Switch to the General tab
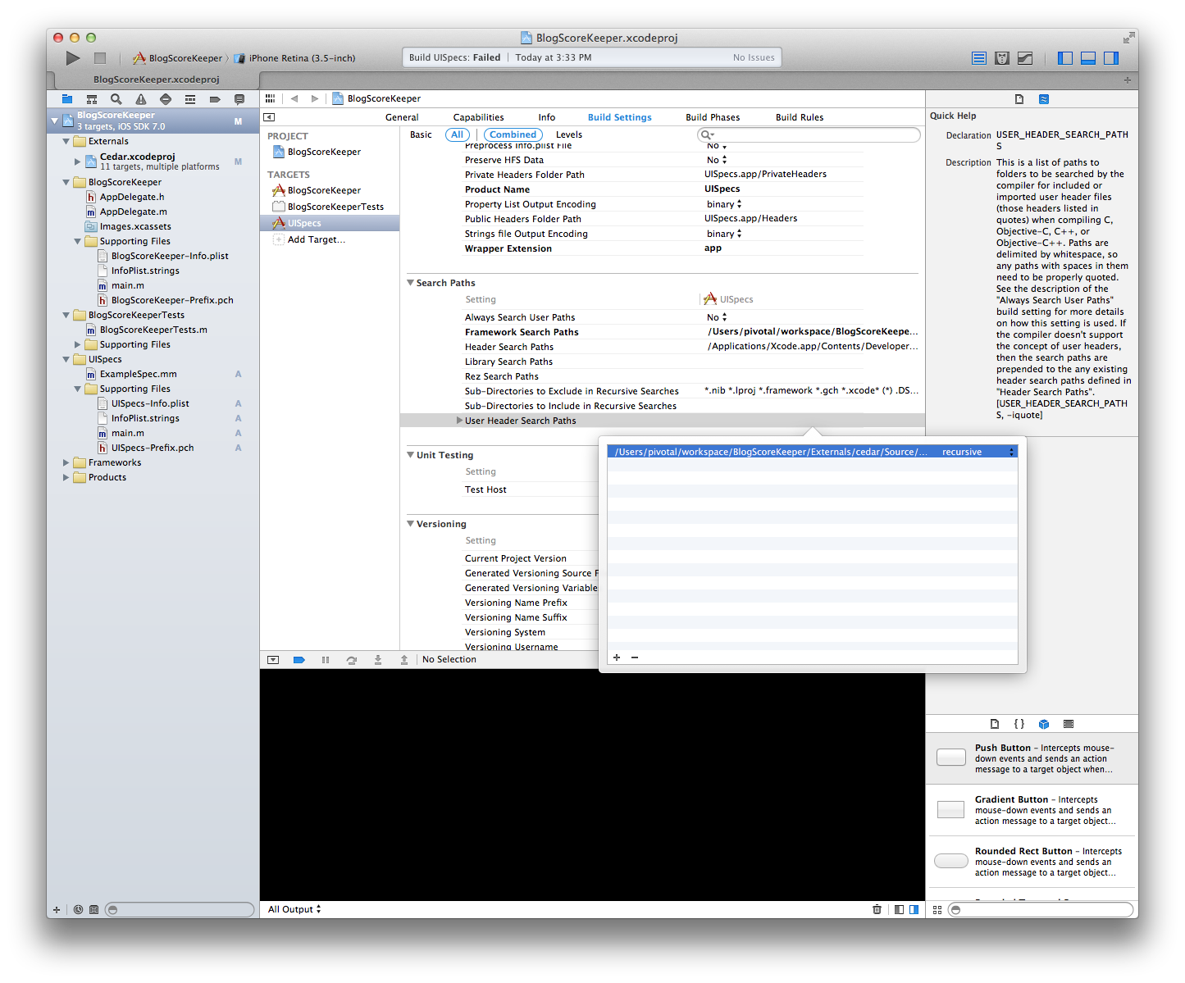Viewport: 1185px width, 983px height. pos(402,117)
